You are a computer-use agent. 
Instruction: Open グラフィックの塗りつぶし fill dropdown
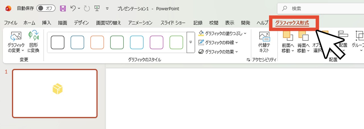click(x=222, y=34)
